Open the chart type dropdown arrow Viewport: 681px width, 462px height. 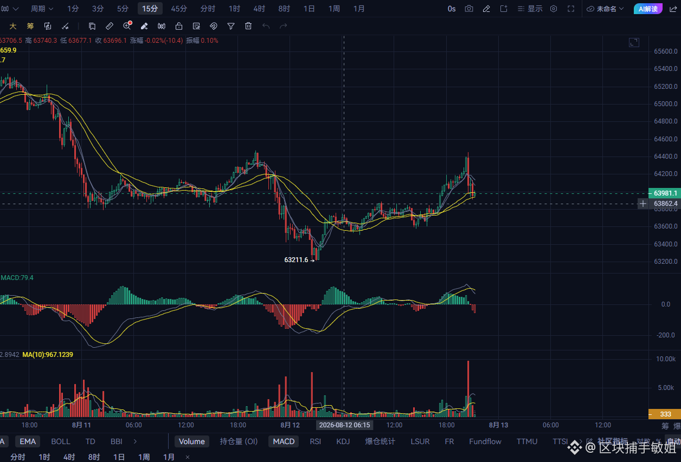tap(15, 9)
